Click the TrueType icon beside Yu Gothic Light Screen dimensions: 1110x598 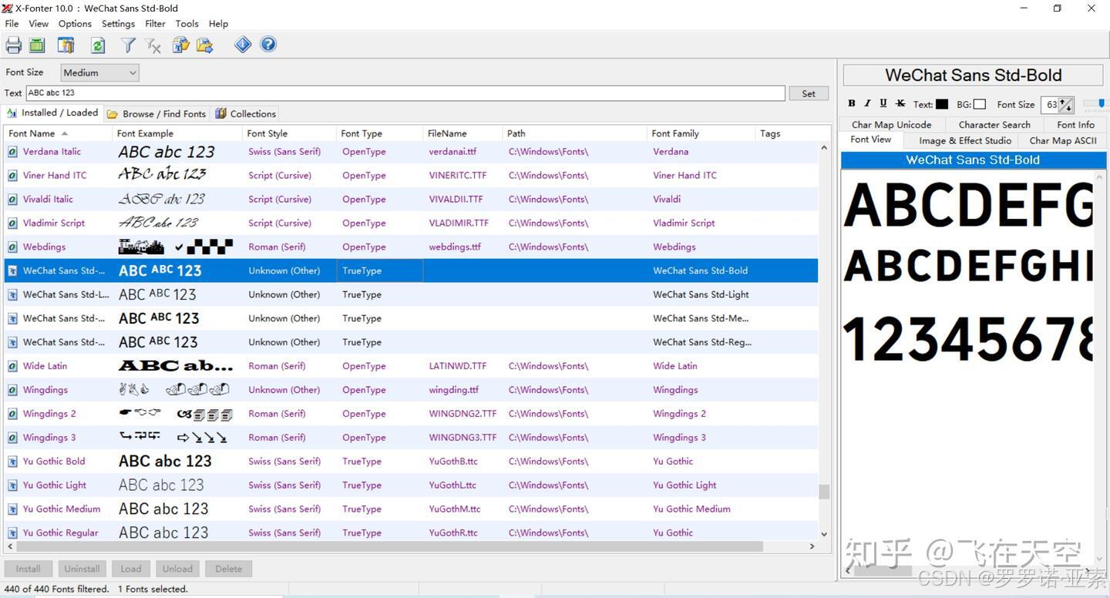(12, 485)
